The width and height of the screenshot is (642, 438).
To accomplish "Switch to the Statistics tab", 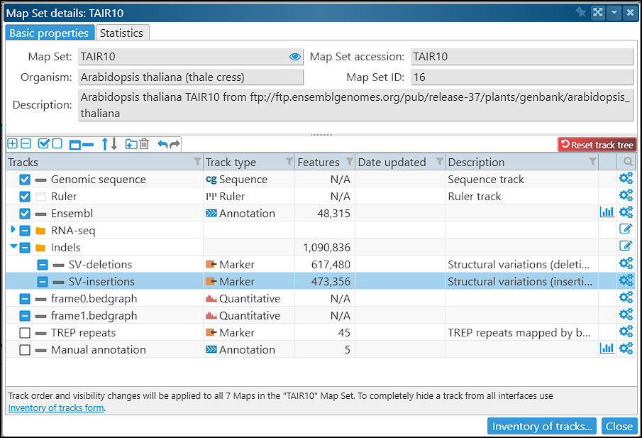I will (121, 33).
